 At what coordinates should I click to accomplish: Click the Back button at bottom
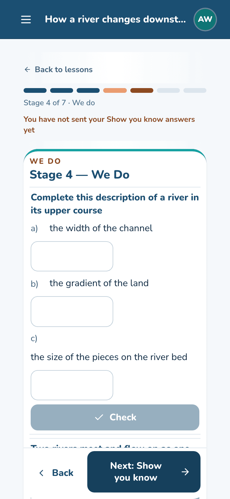[56, 473]
